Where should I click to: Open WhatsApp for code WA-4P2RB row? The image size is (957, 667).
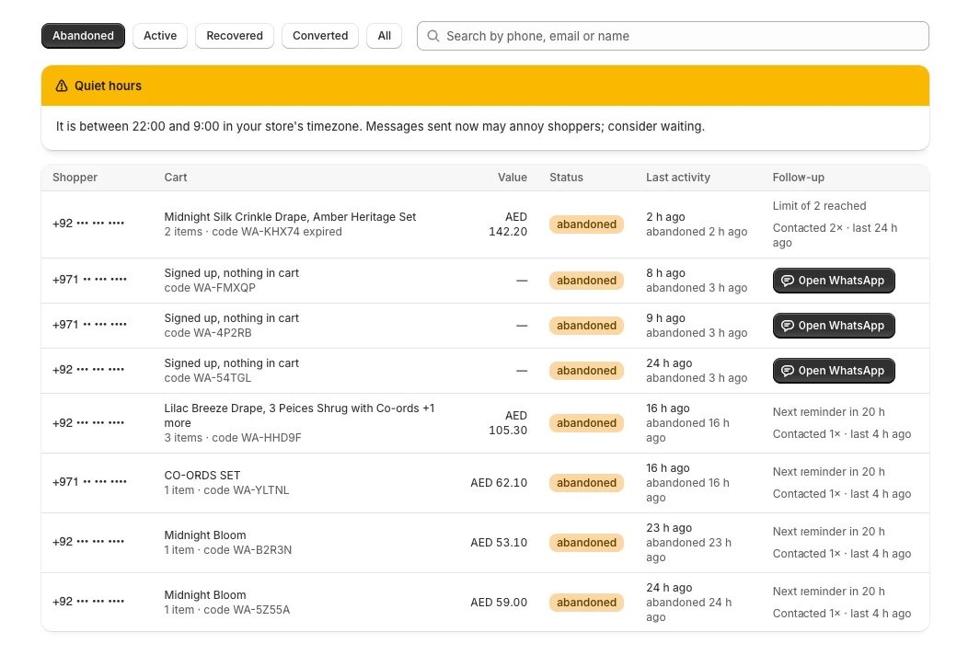tap(834, 326)
